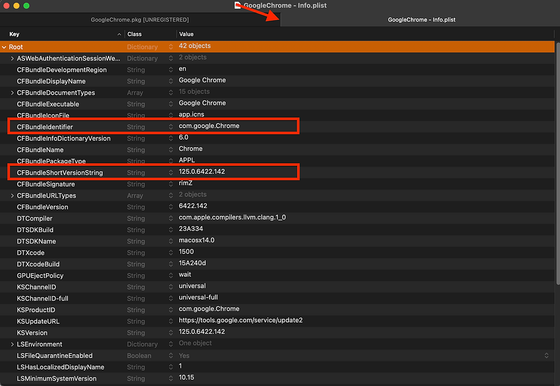Open class stepper for KSUpdateURL row
Image resolution: width=560 pixels, height=386 pixels.
[x=171, y=322]
